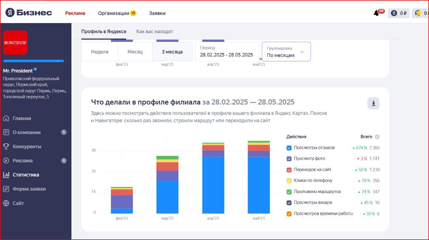Click the badge 1 beside О компании
This screenshot has width=429, height=240.
click(x=64, y=132)
